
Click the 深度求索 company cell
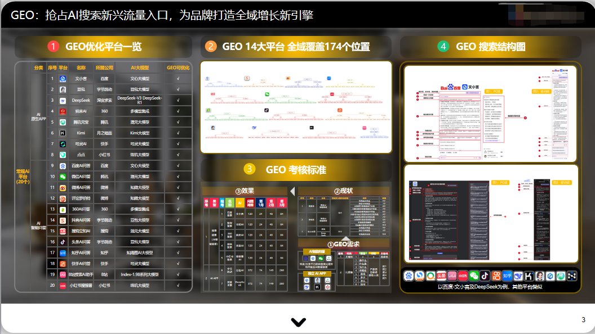pos(104,100)
